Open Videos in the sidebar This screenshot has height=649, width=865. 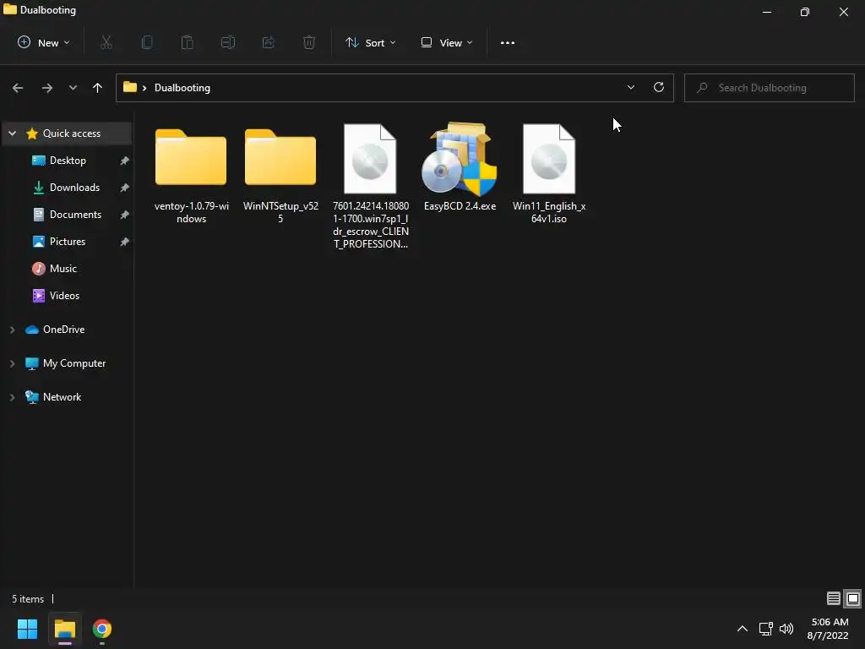click(x=64, y=296)
